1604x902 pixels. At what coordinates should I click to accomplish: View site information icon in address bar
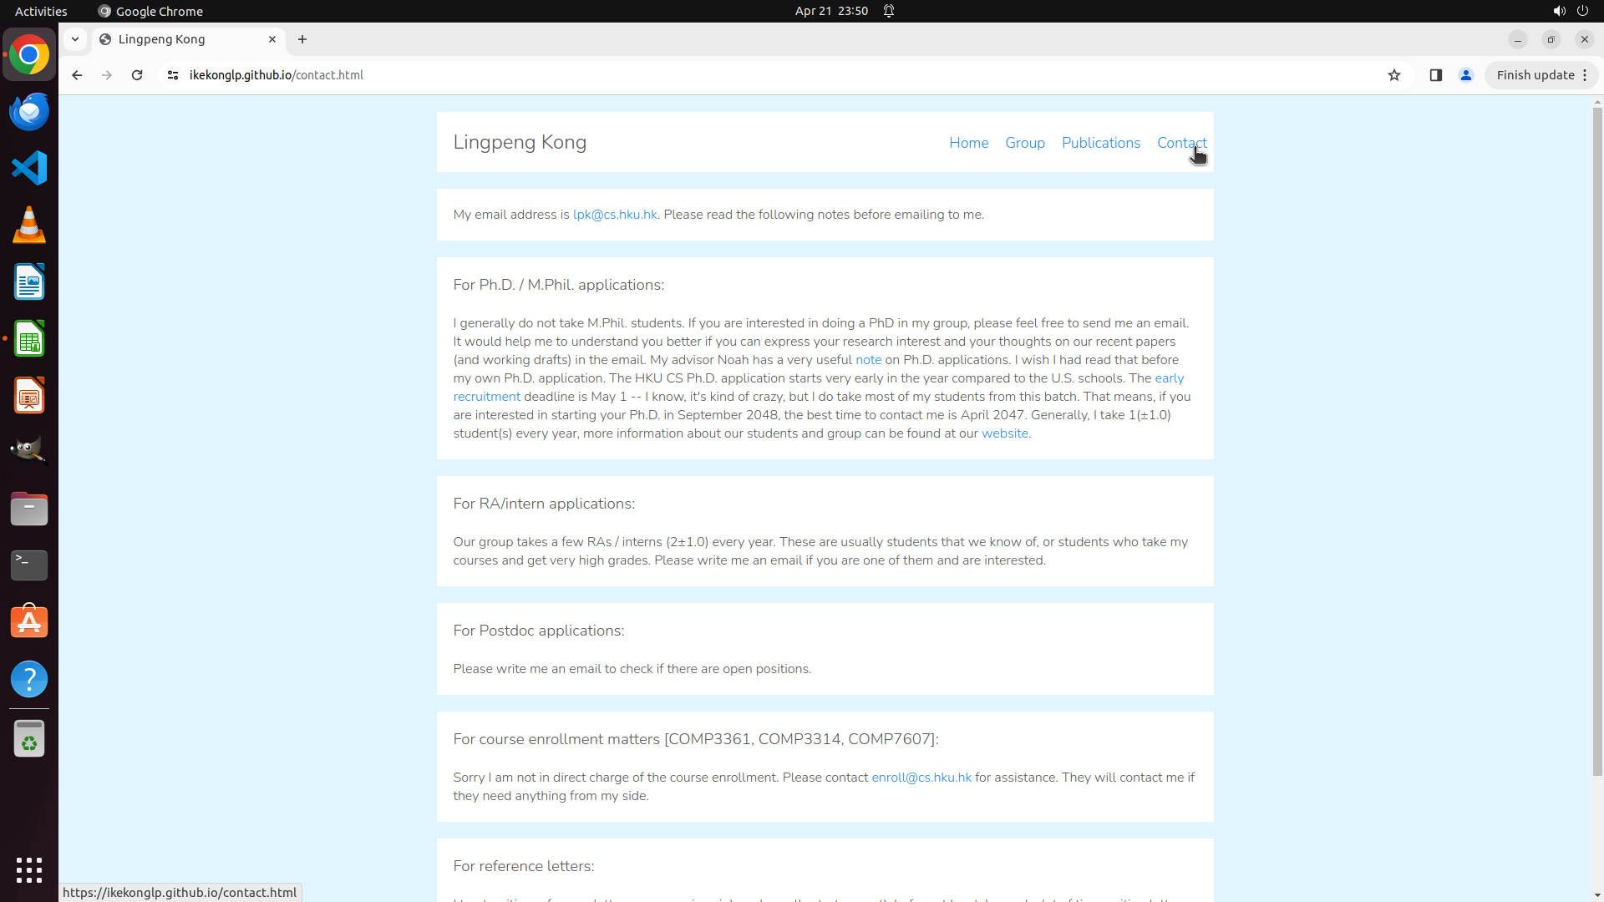173,75
